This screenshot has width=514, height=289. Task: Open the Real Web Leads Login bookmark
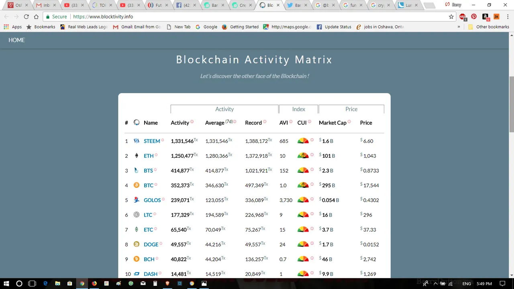click(x=84, y=27)
